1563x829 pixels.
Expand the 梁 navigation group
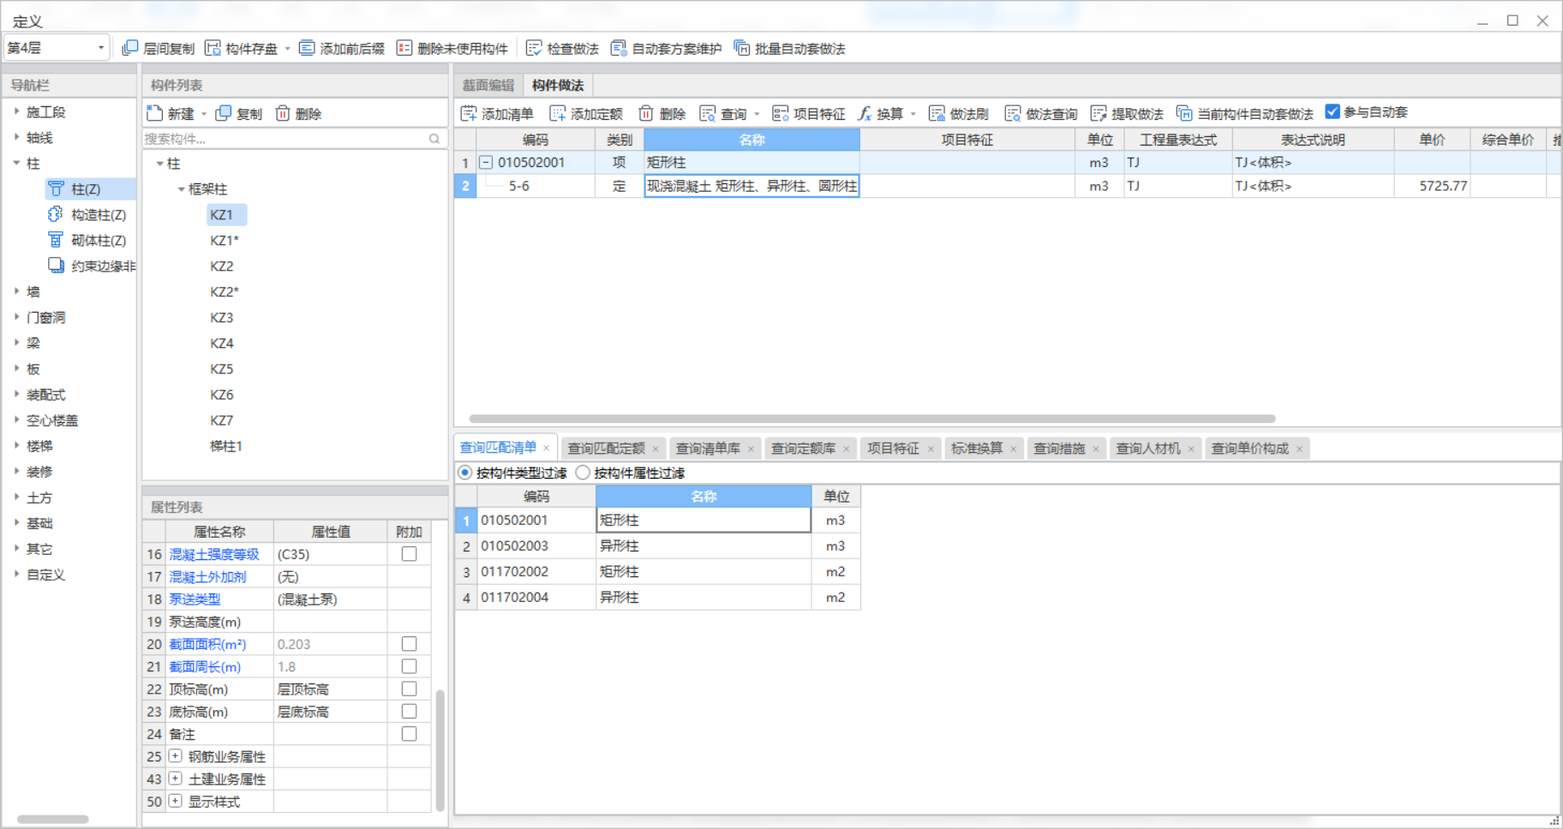point(17,343)
